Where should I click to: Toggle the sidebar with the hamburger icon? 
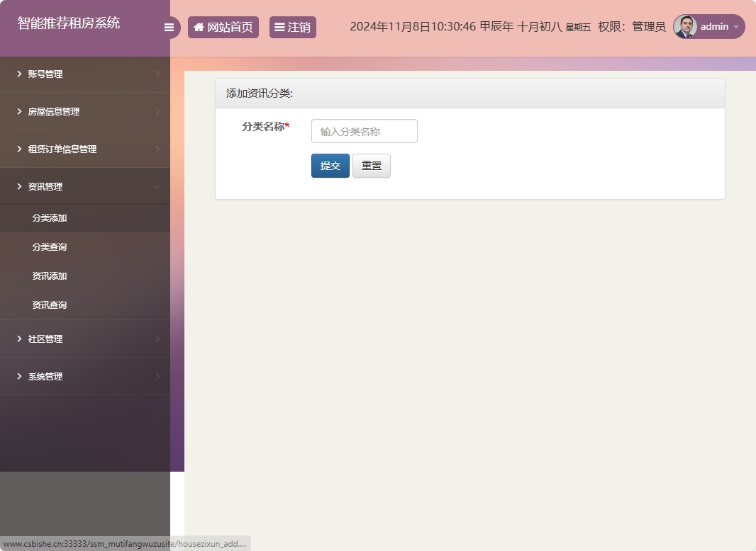point(169,28)
